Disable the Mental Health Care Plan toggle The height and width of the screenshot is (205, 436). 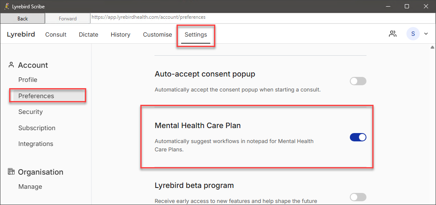[x=358, y=137]
